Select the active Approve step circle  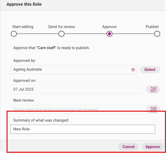click(x=109, y=34)
